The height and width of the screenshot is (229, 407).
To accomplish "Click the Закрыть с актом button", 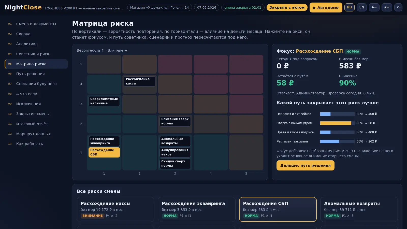I will [287, 7].
